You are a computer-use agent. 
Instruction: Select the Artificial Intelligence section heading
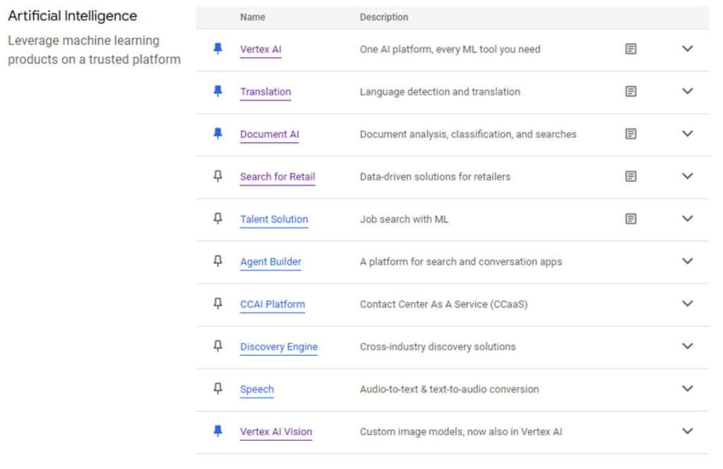click(72, 15)
